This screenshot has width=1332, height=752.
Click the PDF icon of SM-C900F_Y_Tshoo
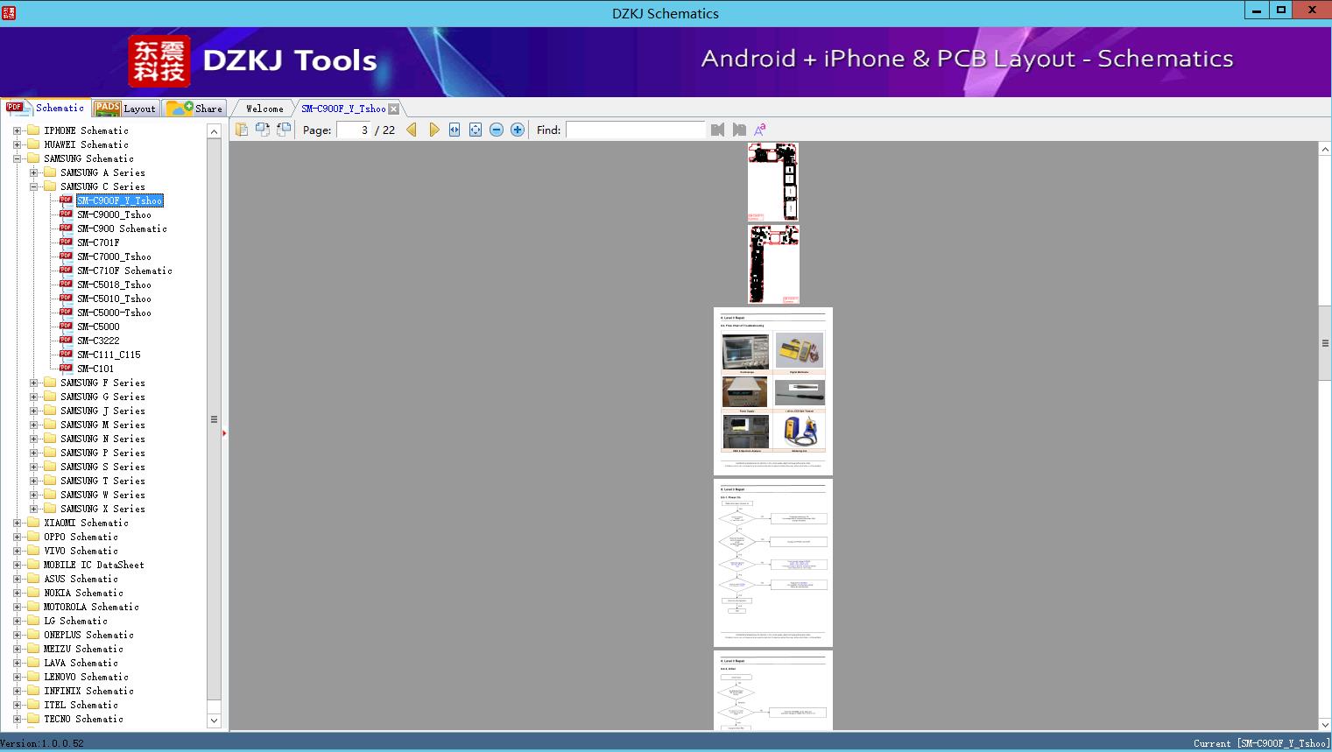coord(66,200)
